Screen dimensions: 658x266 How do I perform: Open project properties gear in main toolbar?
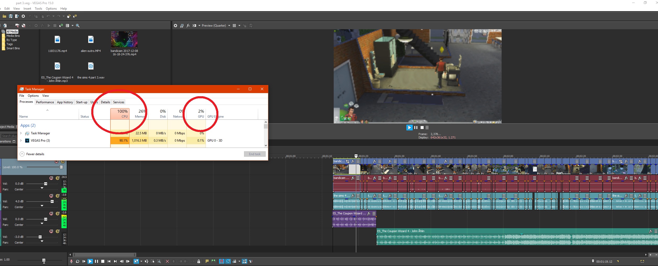23,16
